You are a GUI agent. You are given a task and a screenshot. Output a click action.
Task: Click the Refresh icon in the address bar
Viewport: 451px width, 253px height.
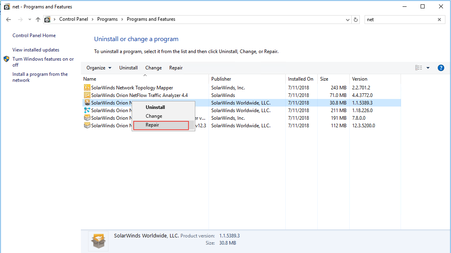point(356,19)
